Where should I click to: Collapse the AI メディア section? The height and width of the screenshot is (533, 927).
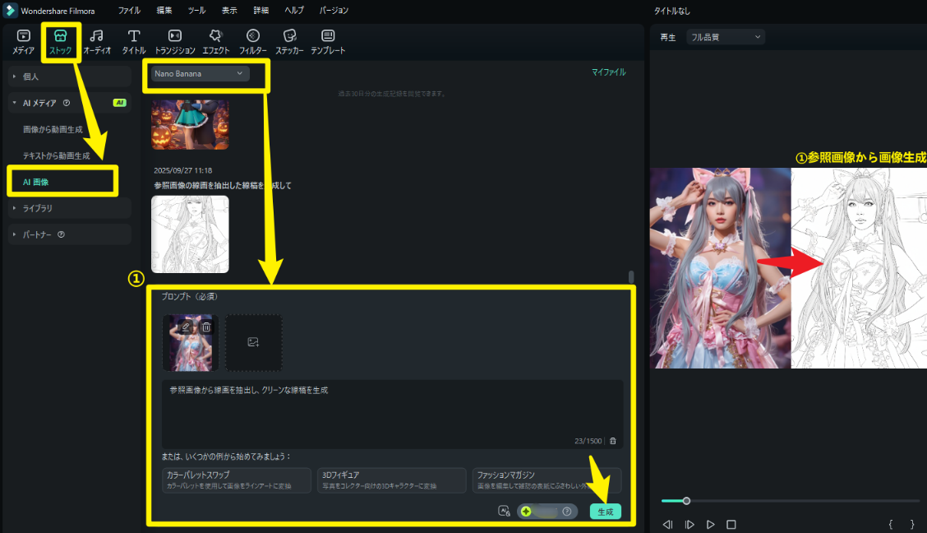coord(15,103)
